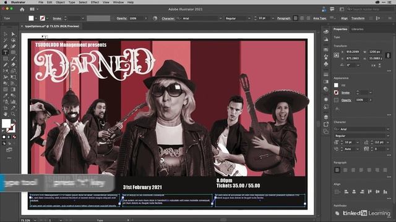The height and width of the screenshot is (222, 396).
Task: Toggle Align To selection option in Align
Action: coord(337,192)
